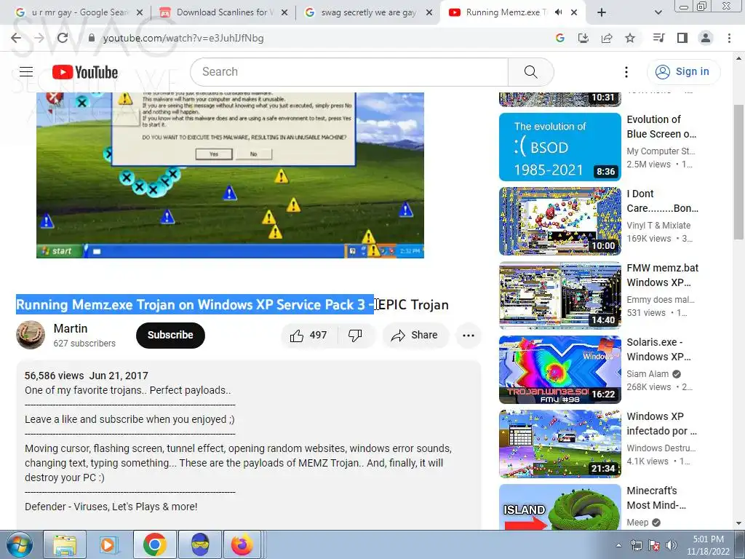Go back with the browser back arrow
Screen dimensions: 745x559
click(x=16, y=38)
